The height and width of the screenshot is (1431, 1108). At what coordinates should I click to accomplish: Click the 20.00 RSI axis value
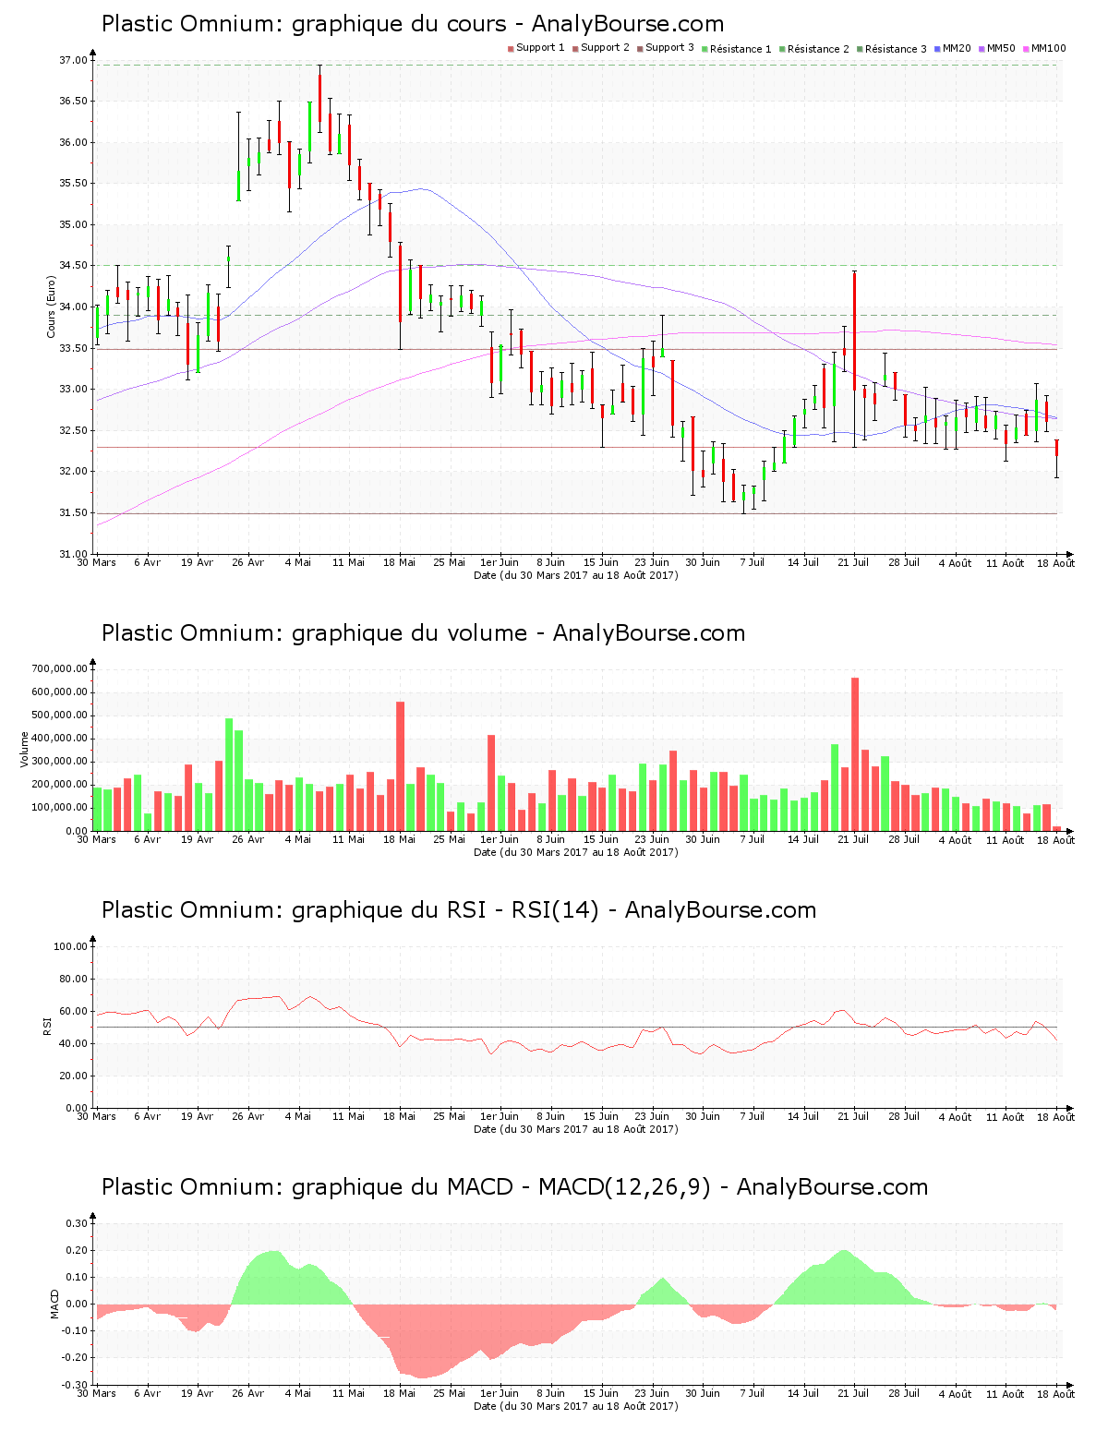[x=73, y=1076]
